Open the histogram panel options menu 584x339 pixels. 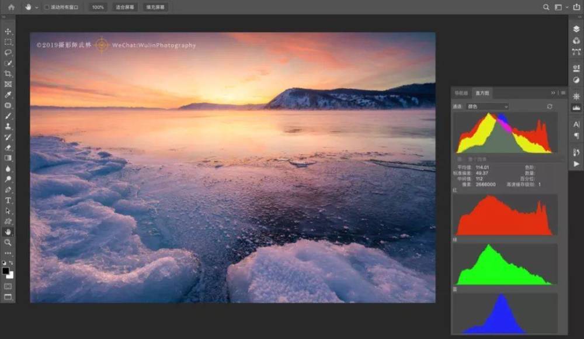point(563,92)
